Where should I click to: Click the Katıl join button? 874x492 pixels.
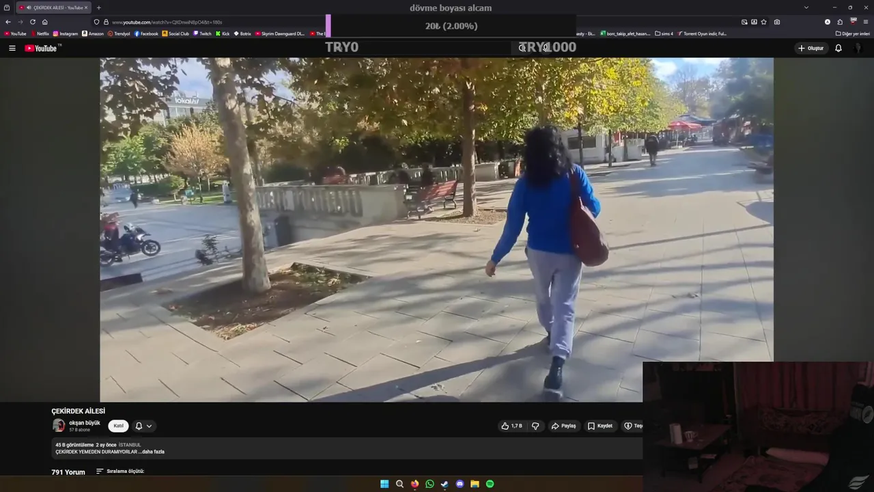(118, 426)
